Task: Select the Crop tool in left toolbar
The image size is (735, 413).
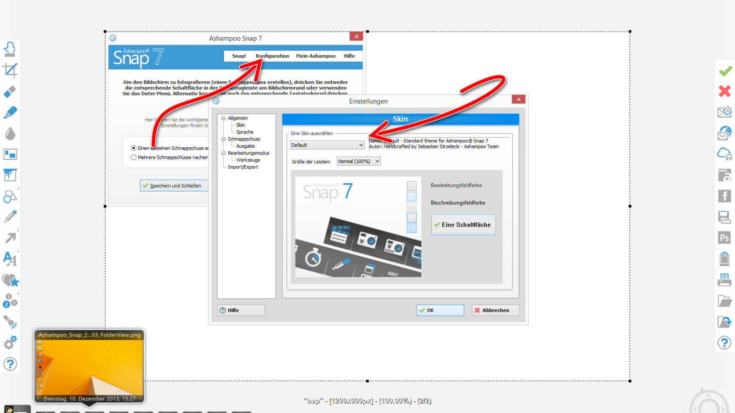Action: coord(10,70)
